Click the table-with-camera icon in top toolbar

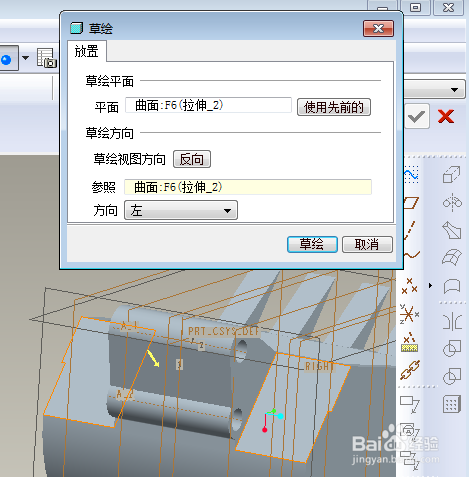(47, 58)
